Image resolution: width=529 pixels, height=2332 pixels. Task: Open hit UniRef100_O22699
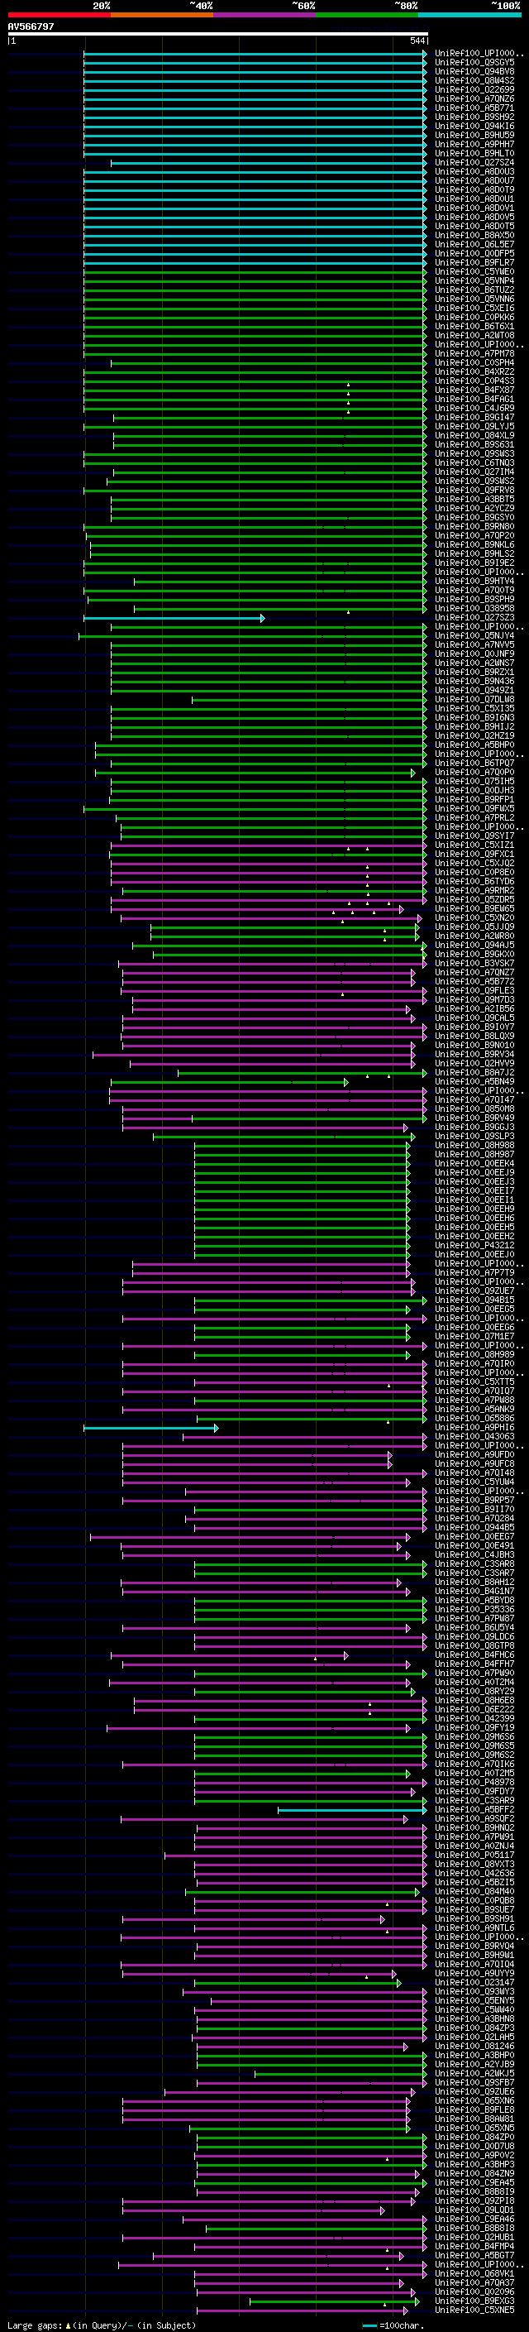474,89
